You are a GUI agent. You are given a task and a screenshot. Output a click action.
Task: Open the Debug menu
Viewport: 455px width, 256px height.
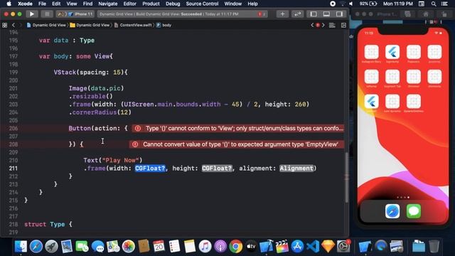pos(173,4)
